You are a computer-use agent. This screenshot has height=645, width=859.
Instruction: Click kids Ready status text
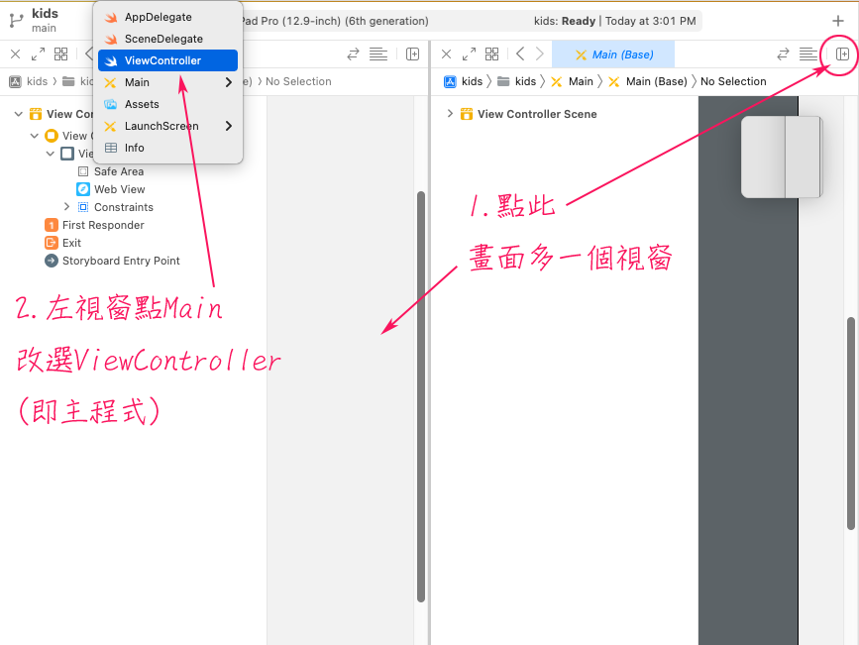565,21
